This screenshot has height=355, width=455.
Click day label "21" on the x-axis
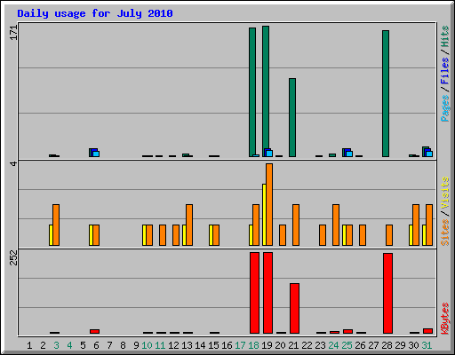pos(293,345)
